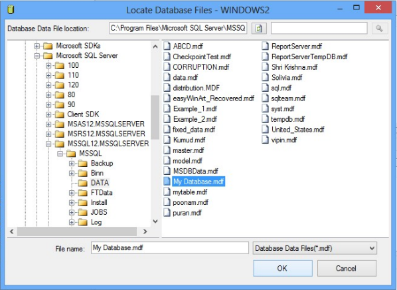Select the fixed_data.mdf file
The height and width of the screenshot is (290, 397).
point(194,130)
